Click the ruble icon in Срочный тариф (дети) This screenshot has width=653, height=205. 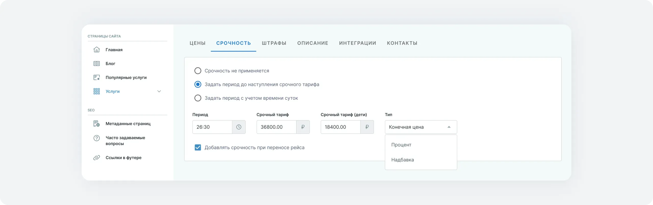coord(367,127)
